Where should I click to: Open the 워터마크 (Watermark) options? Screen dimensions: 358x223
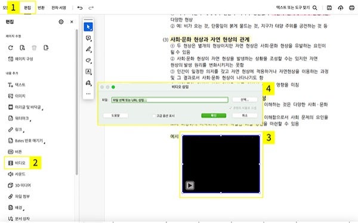(20, 118)
